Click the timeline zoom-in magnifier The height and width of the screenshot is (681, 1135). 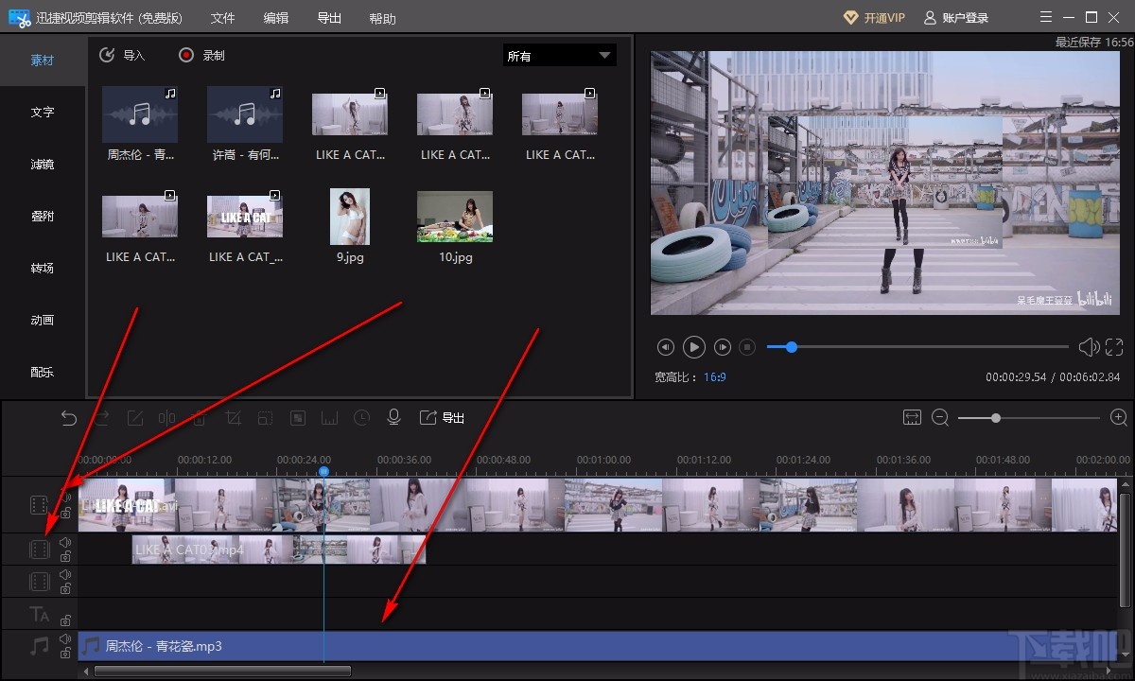tap(1118, 417)
